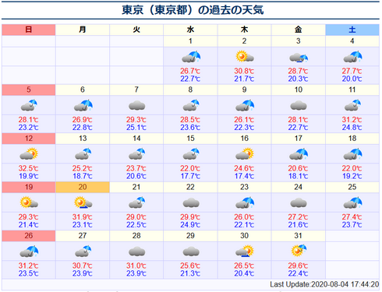
Task: Click the 32.5℃ high temperature on day 12
Action: point(28,168)
